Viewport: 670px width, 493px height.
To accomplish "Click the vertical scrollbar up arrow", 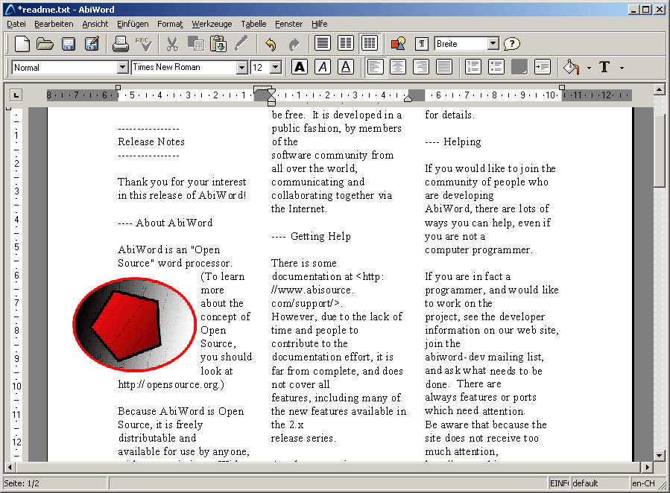I will point(659,89).
